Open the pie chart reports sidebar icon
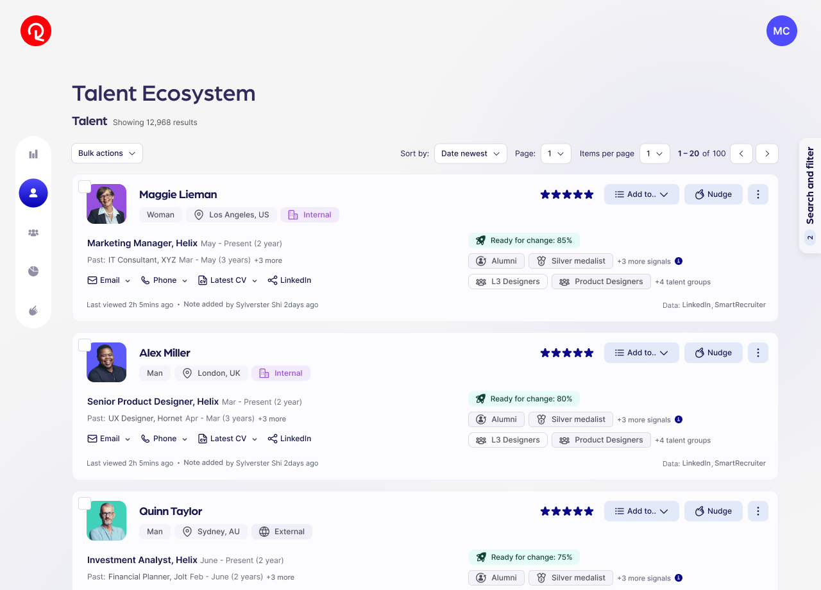This screenshot has width=821, height=590. tap(33, 271)
